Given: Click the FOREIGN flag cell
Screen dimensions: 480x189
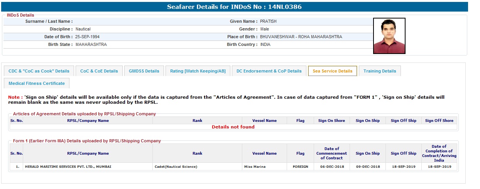Looking at the screenshot, I should point(300,167).
